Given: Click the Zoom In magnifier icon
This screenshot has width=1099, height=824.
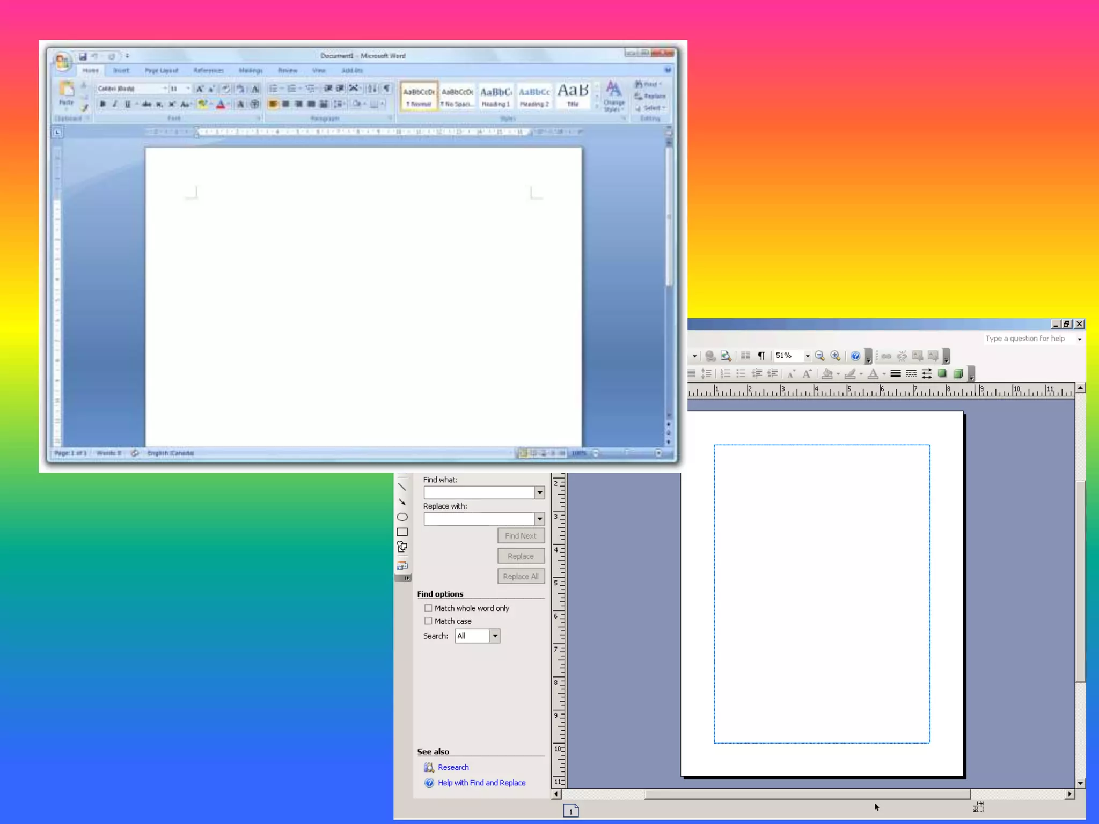Looking at the screenshot, I should pyautogui.click(x=835, y=356).
